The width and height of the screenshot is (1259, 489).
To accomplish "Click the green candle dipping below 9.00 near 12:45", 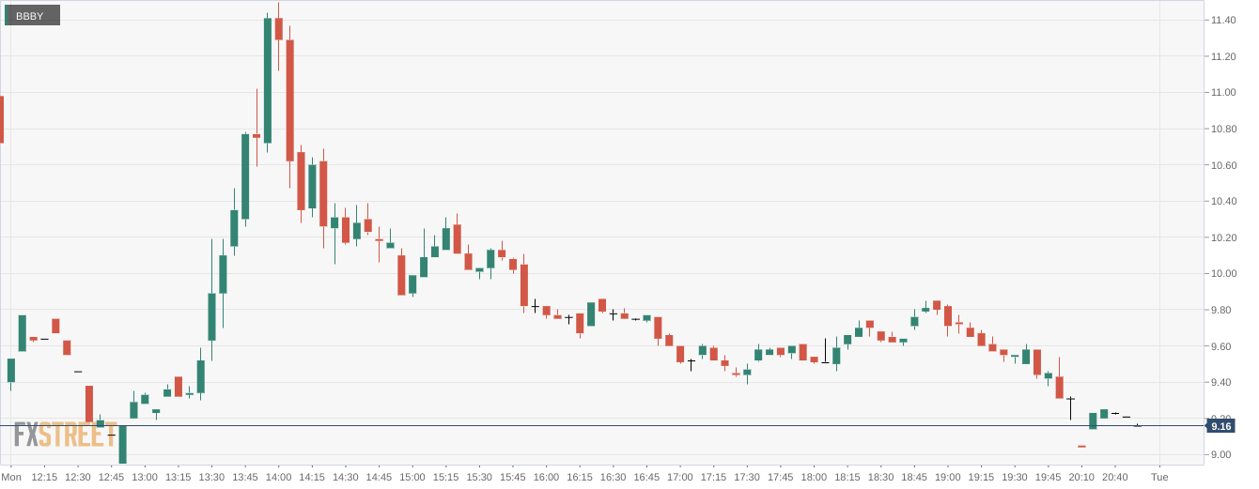I will coord(122,444).
